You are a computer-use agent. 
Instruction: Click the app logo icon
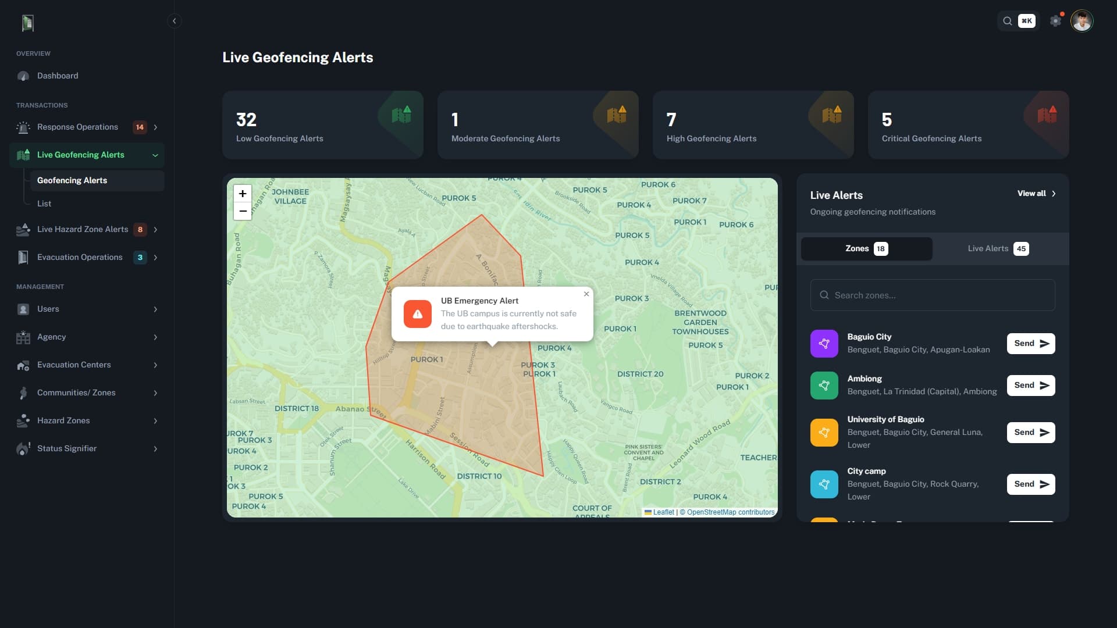(x=27, y=23)
